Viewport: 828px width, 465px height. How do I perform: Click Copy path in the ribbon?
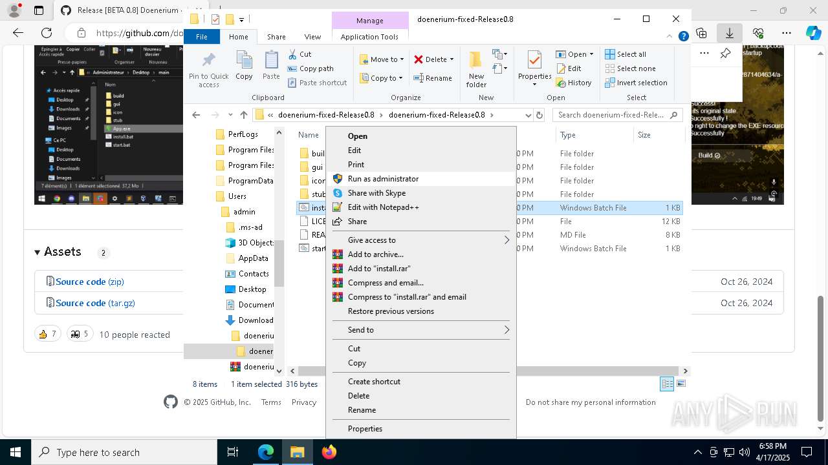pyautogui.click(x=310, y=68)
